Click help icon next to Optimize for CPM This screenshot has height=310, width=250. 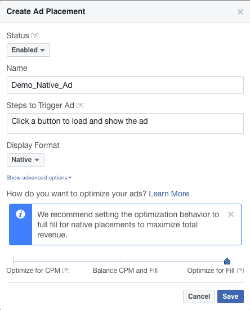click(66, 270)
